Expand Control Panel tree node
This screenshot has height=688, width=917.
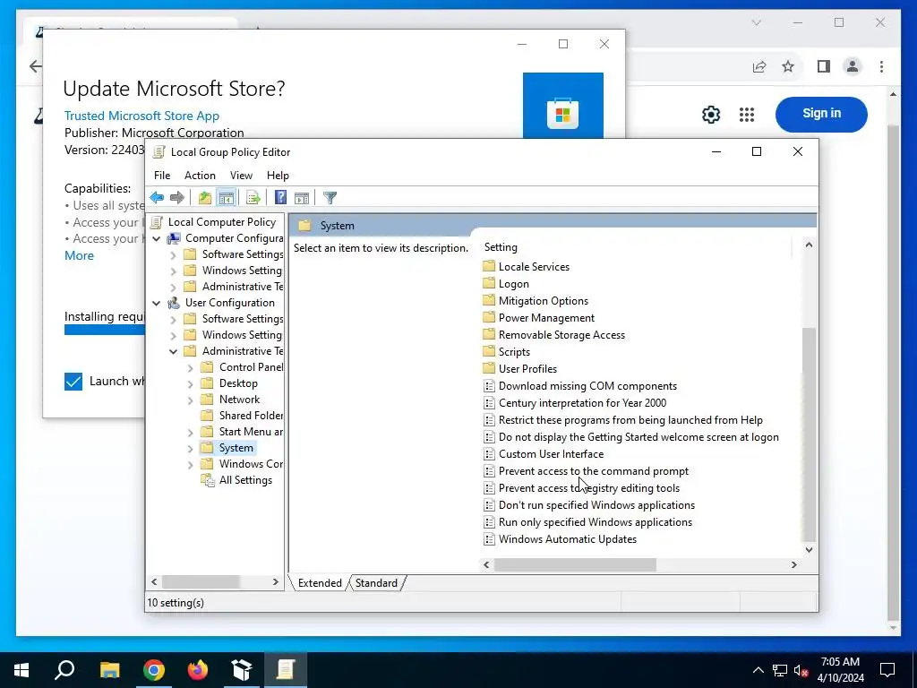(190, 368)
